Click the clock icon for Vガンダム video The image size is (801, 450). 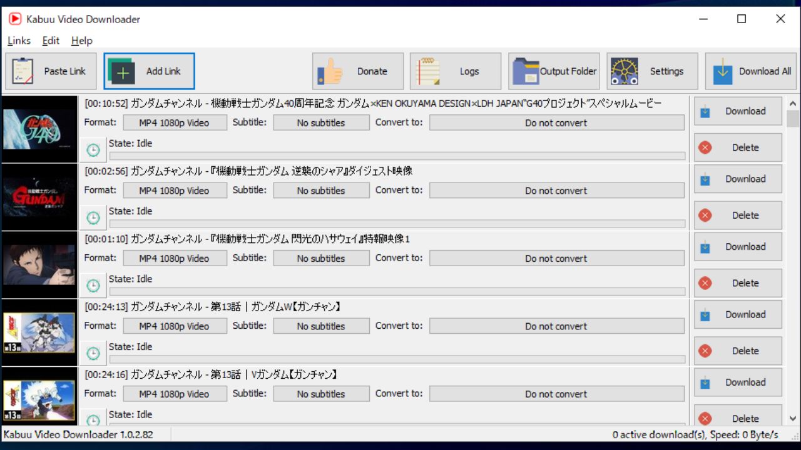coord(93,419)
